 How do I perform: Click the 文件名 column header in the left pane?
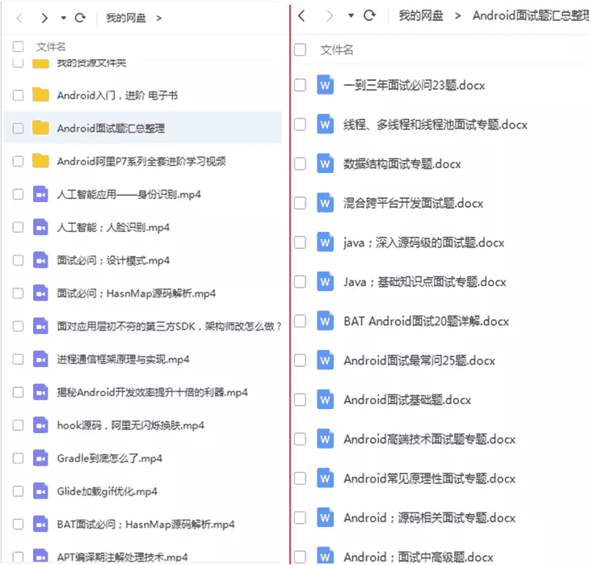[51, 47]
